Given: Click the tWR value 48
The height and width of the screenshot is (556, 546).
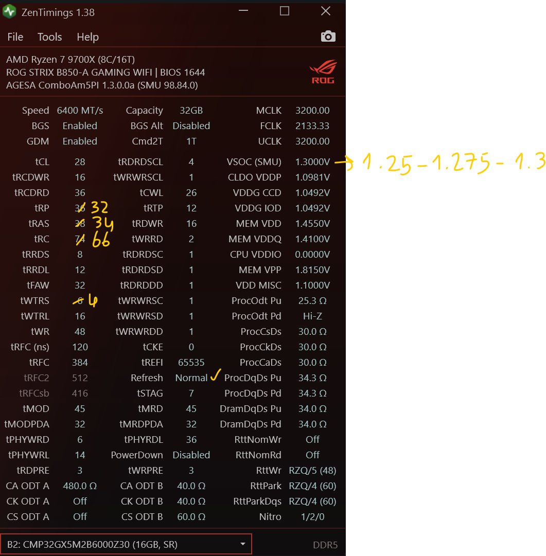Looking at the screenshot, I should tap(80, 332).
